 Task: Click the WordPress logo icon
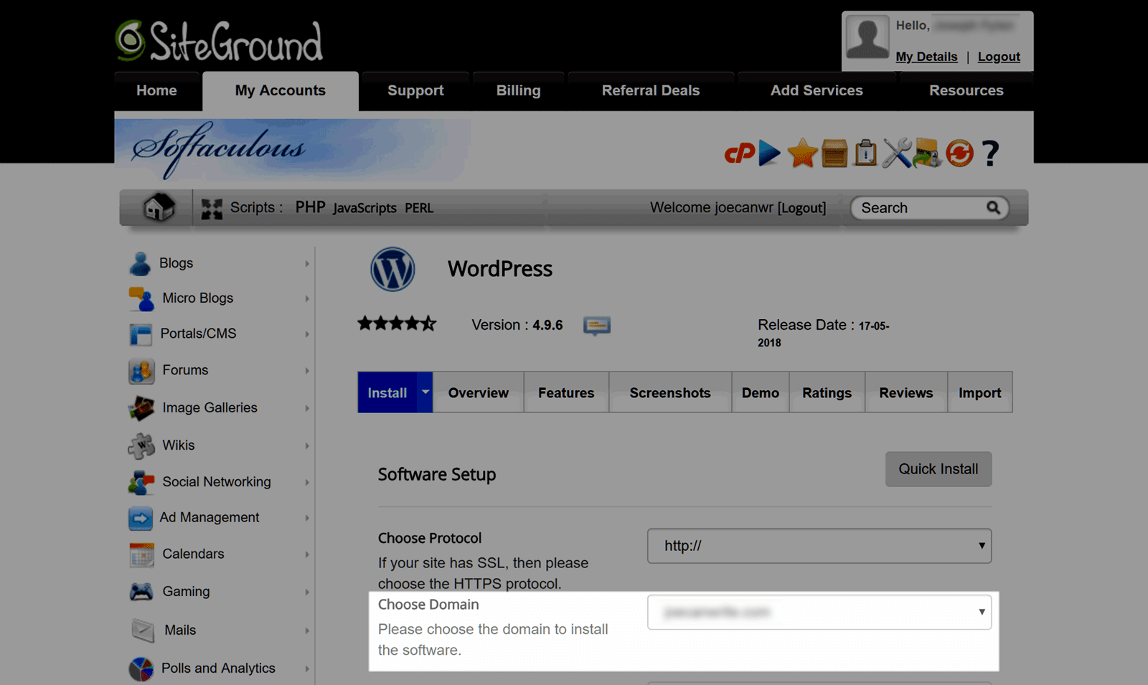coord(392,269)
